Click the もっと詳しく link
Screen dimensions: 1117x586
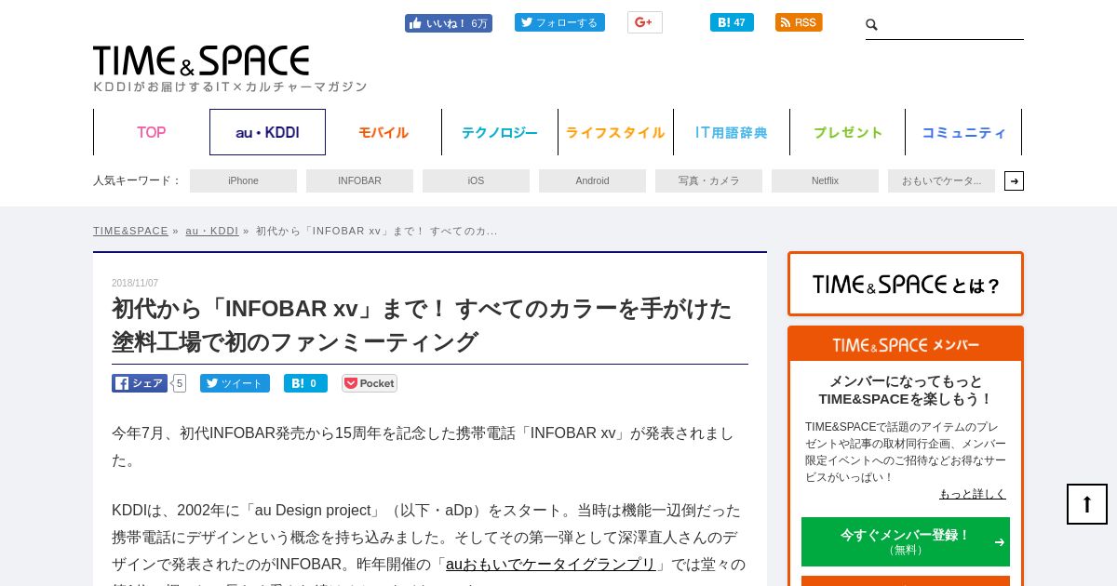[973, 494]
